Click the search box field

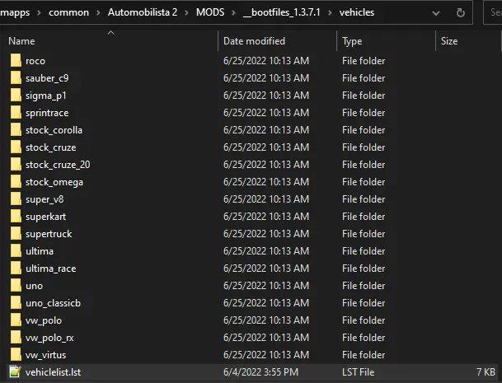[493, 12]
